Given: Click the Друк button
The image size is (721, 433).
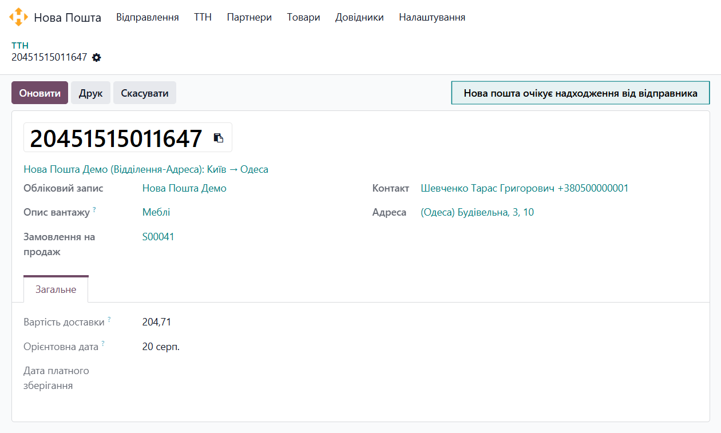Looking at the screenshot, I should [x=90, y=93].
